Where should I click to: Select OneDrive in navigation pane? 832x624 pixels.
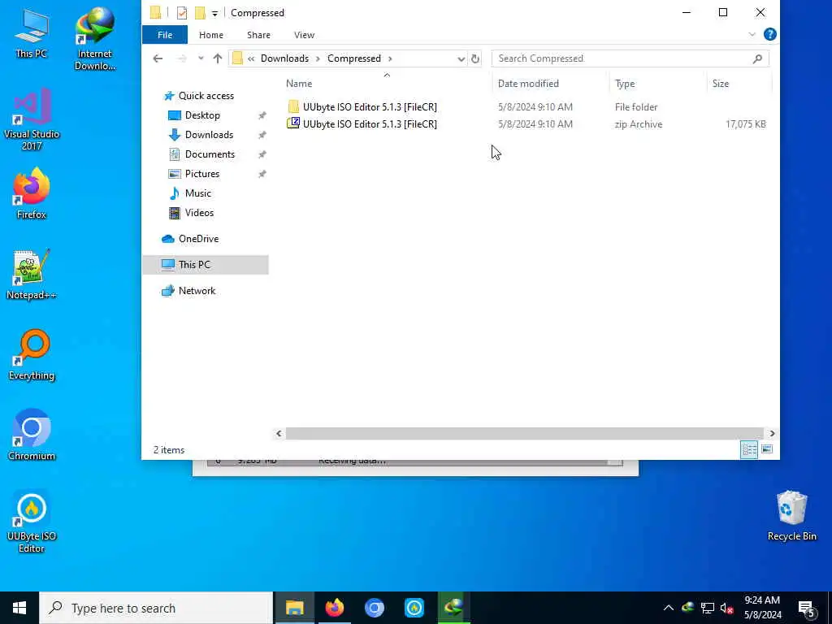coord(198,239)
